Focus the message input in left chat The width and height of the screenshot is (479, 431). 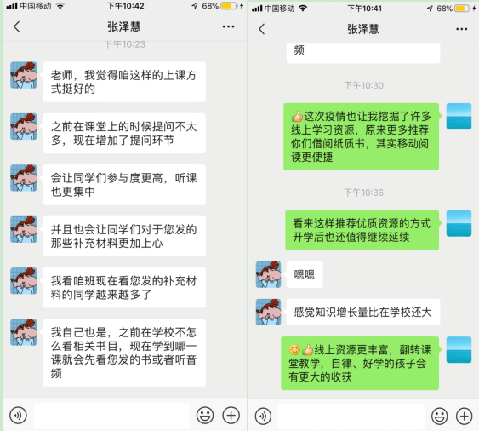[111, 416]
